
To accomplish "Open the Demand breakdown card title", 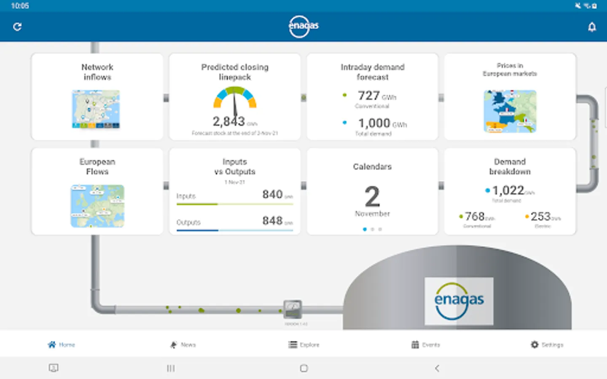I will coord(510,167).
